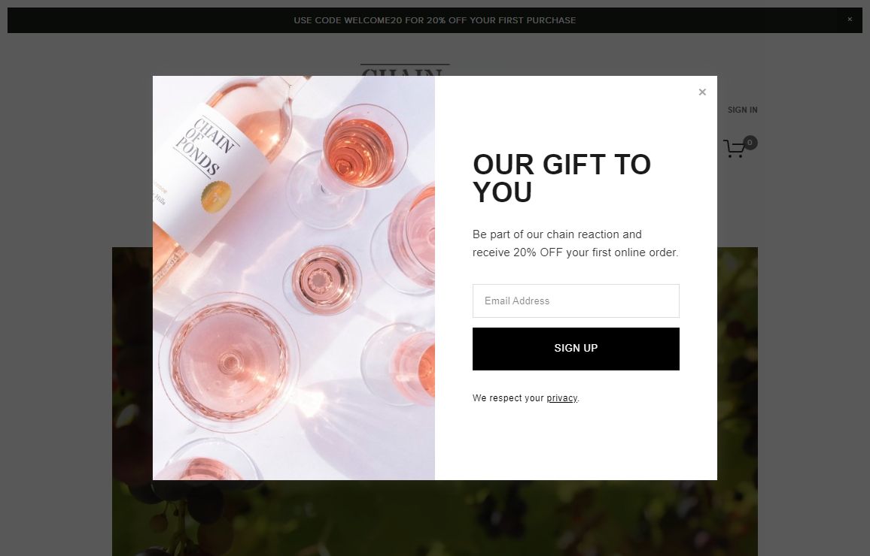Open the privacy policy link

click(x=561, y=398)
